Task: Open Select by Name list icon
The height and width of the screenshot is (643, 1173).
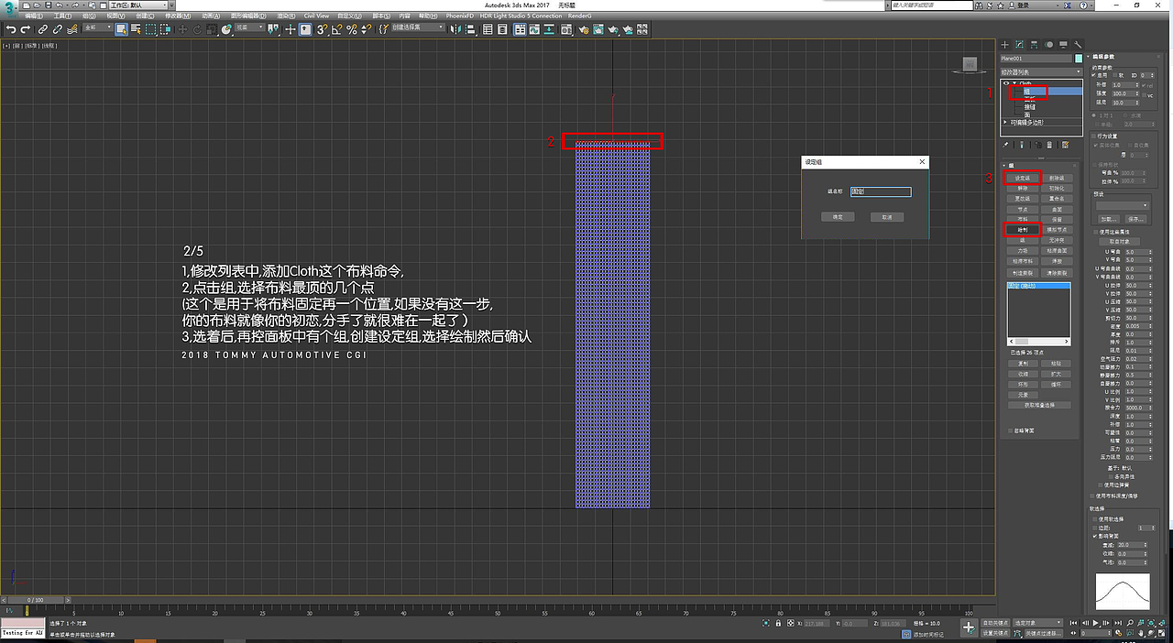Action: coord(135,29)
